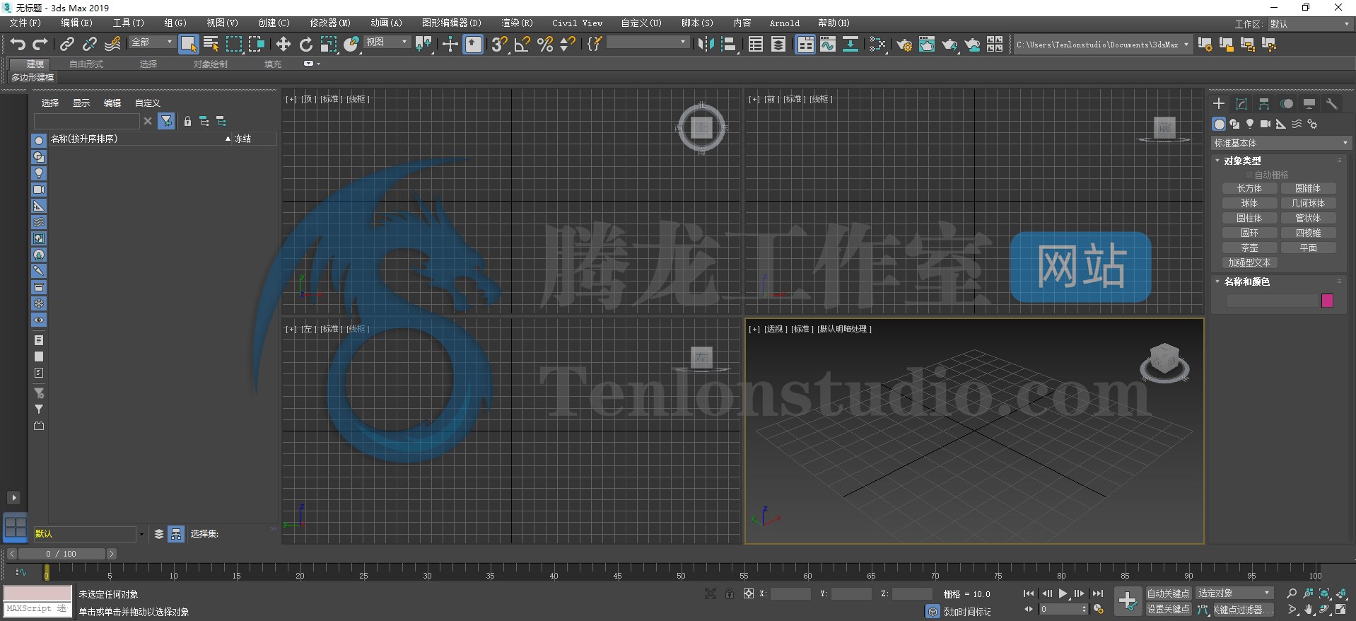This screenshot has width=1356, height=621.
Task: Click the Undo arrow icon
Action: [18, 45]
